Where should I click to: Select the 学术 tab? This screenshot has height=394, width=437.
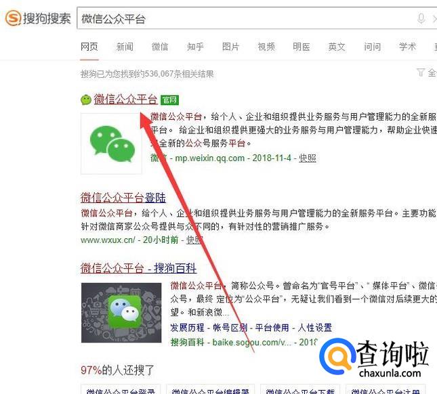[407, 47]
